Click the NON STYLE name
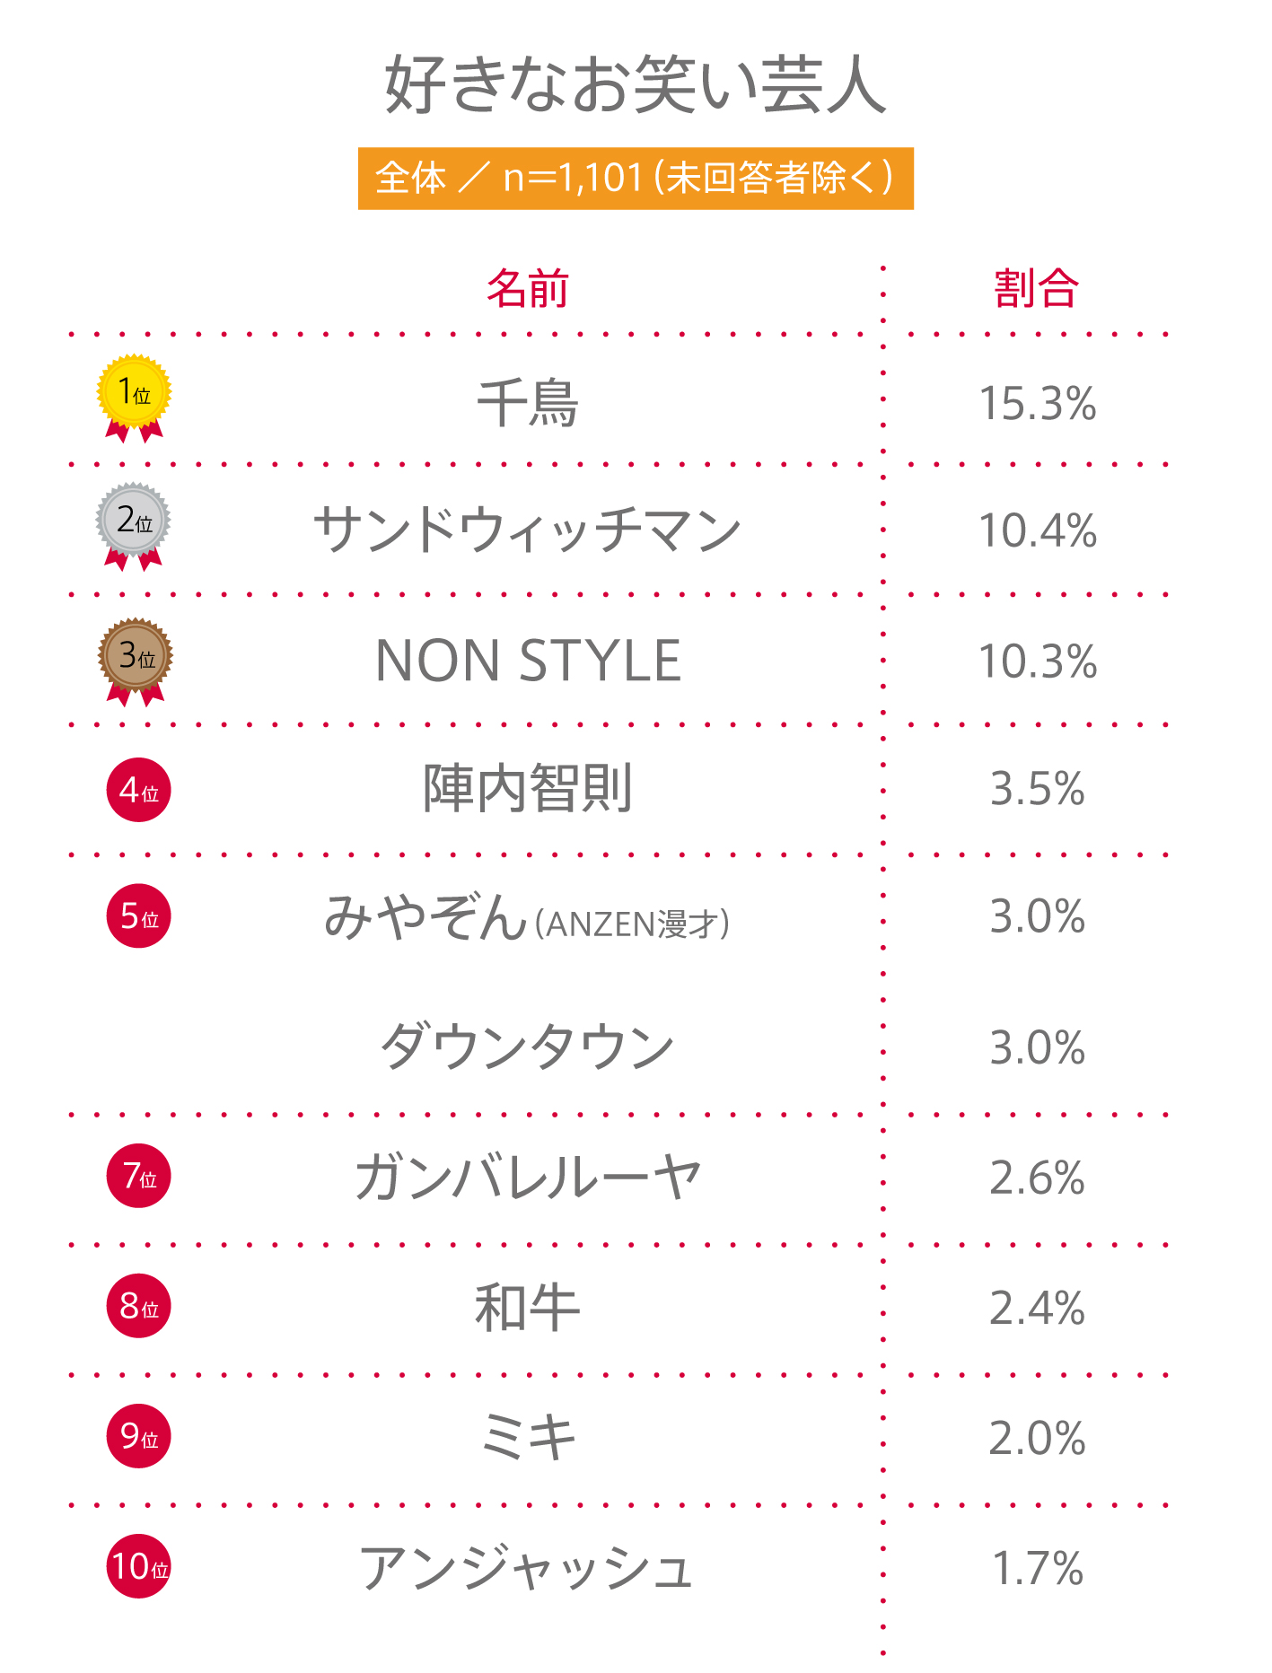Image resolution: width=1272 pixels, height=1673 pixels. (528, 661)
